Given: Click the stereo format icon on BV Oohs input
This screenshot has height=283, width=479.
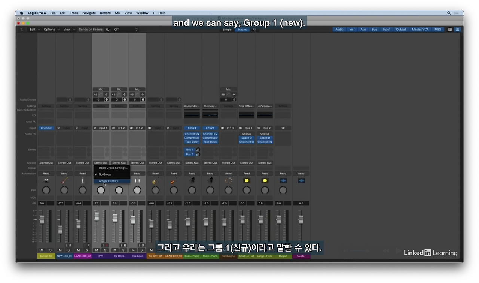Looking at the screenshot, I should tap(113, 128).
